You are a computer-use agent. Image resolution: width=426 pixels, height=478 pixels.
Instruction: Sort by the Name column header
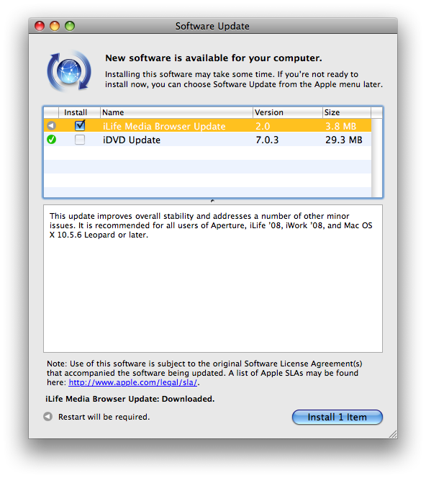tap(176, 112)
